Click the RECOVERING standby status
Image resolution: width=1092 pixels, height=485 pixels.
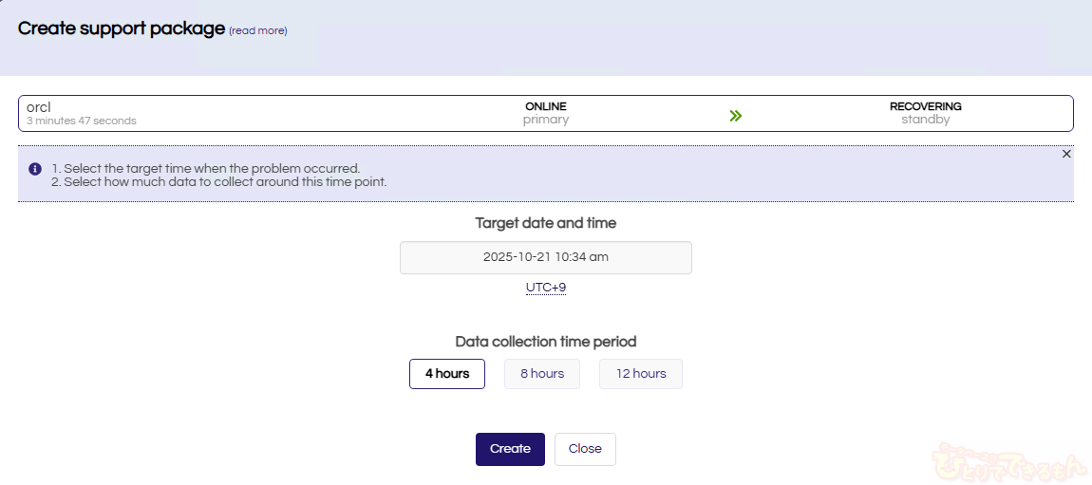coord(925,113)
